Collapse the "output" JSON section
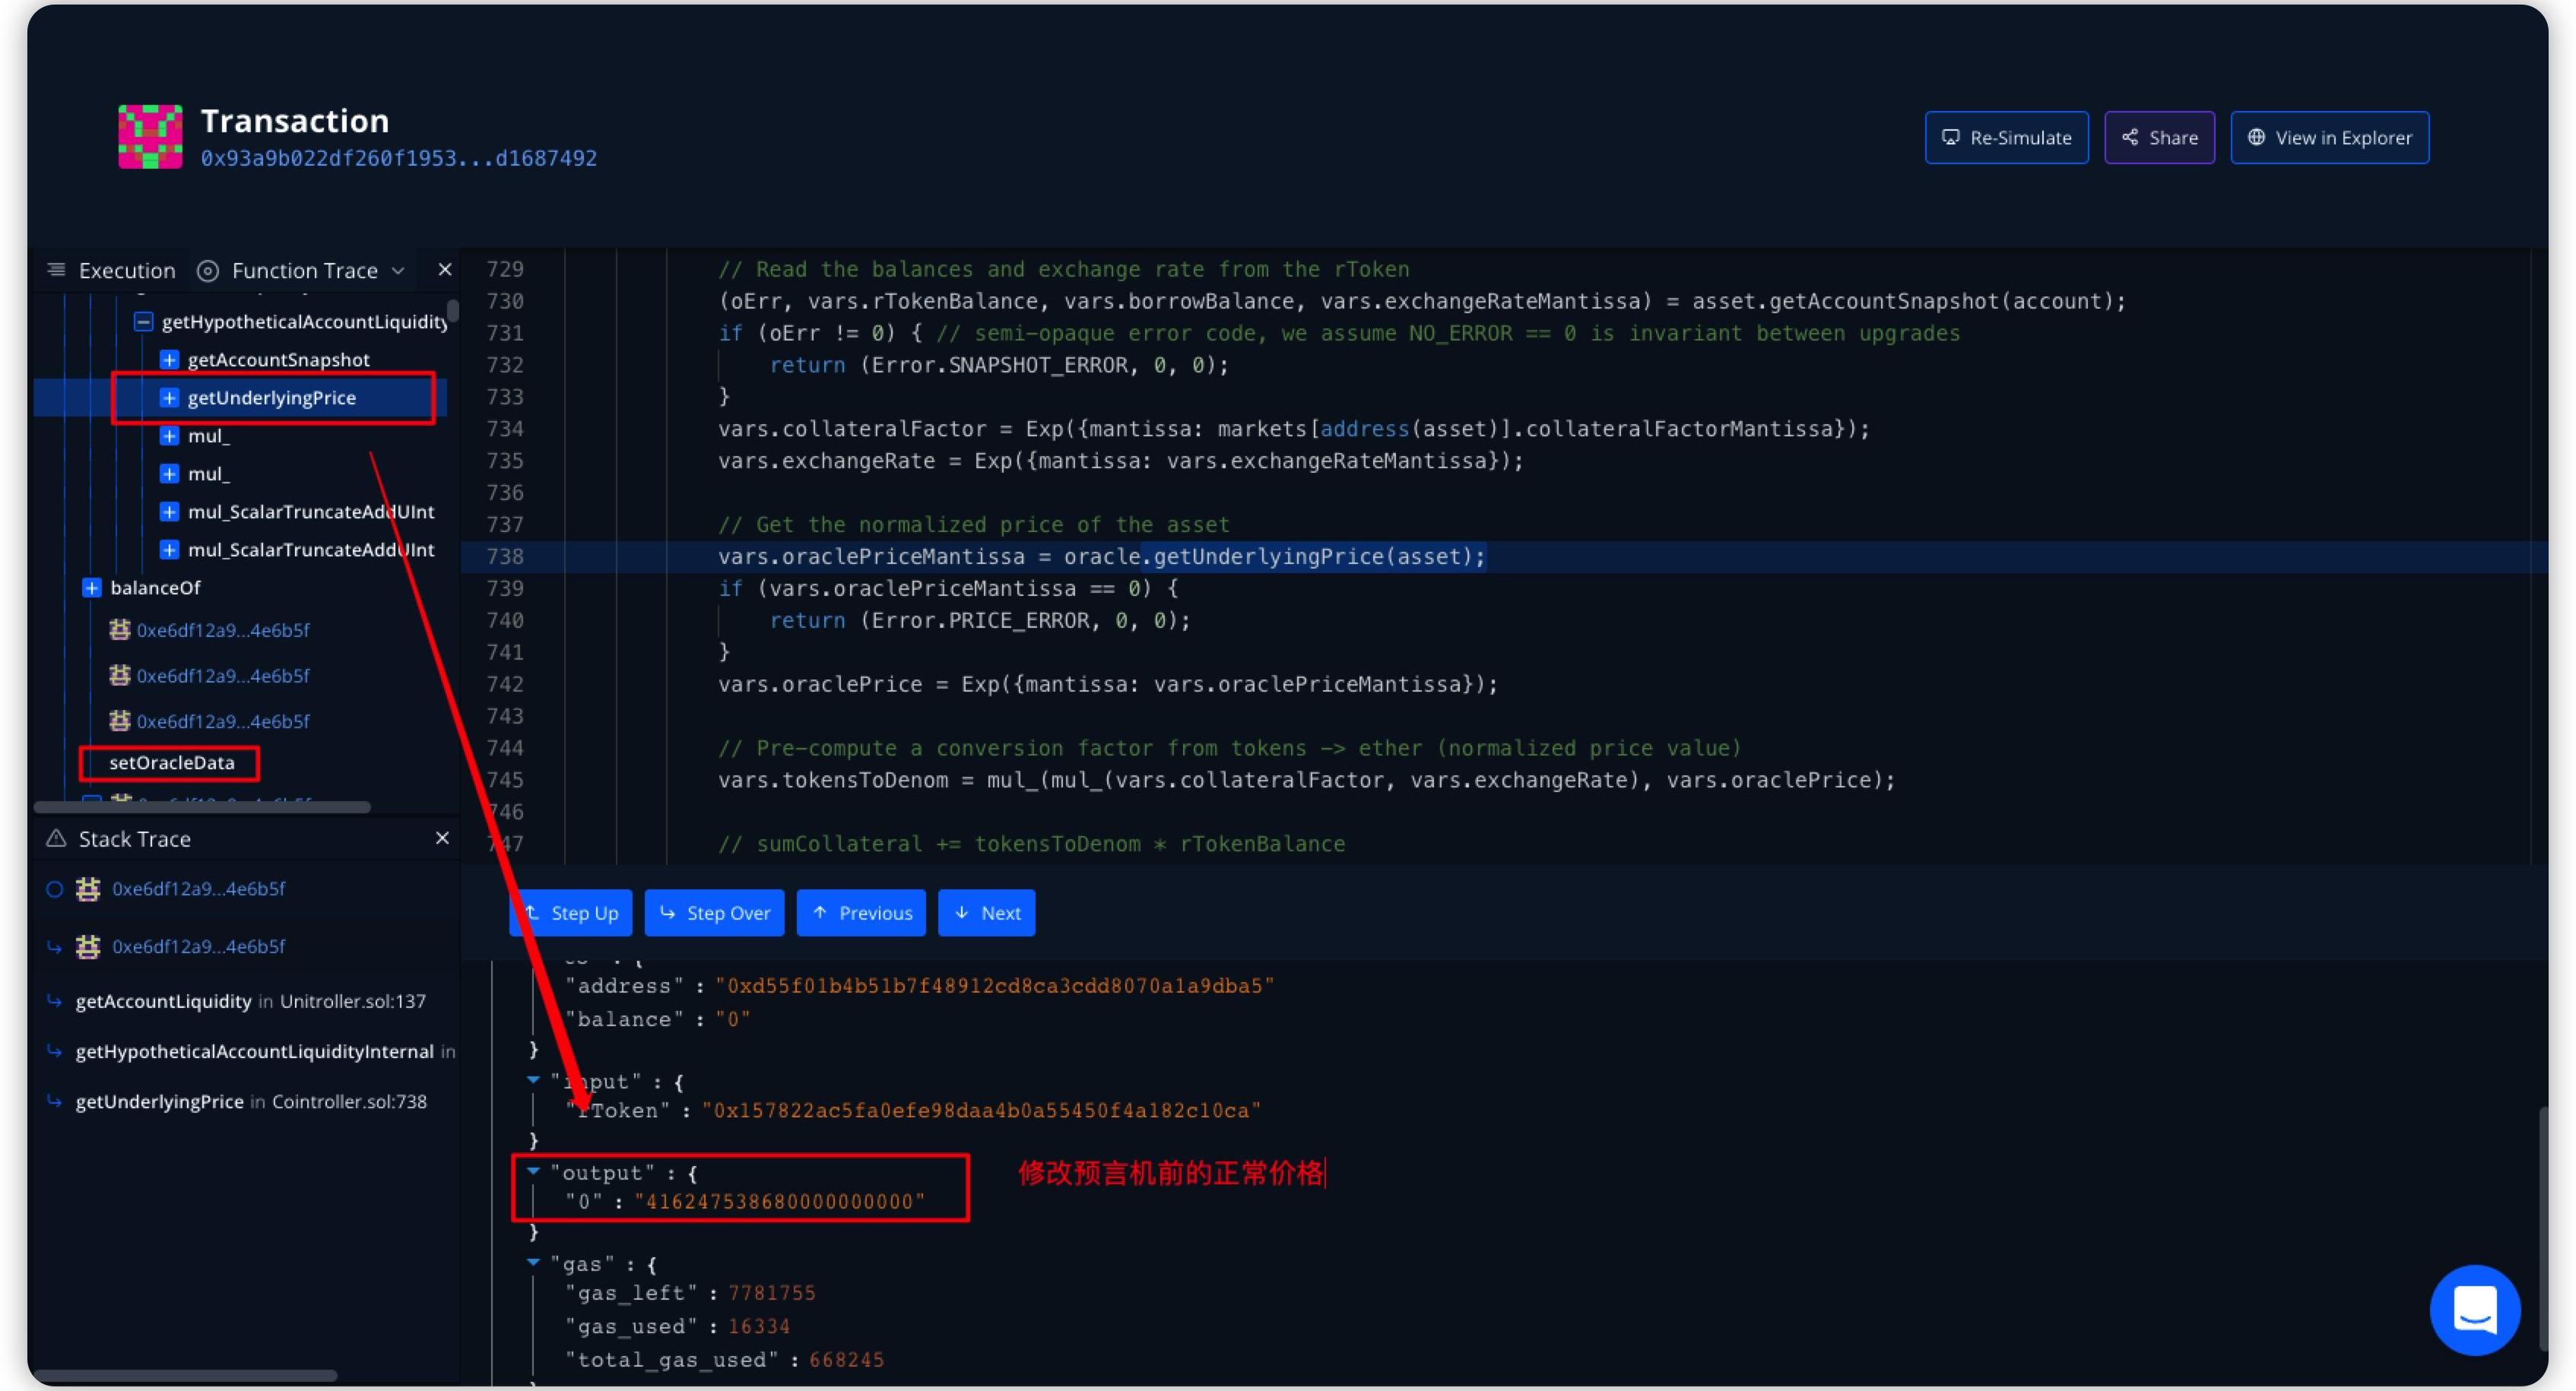 tap(533, 1171)
